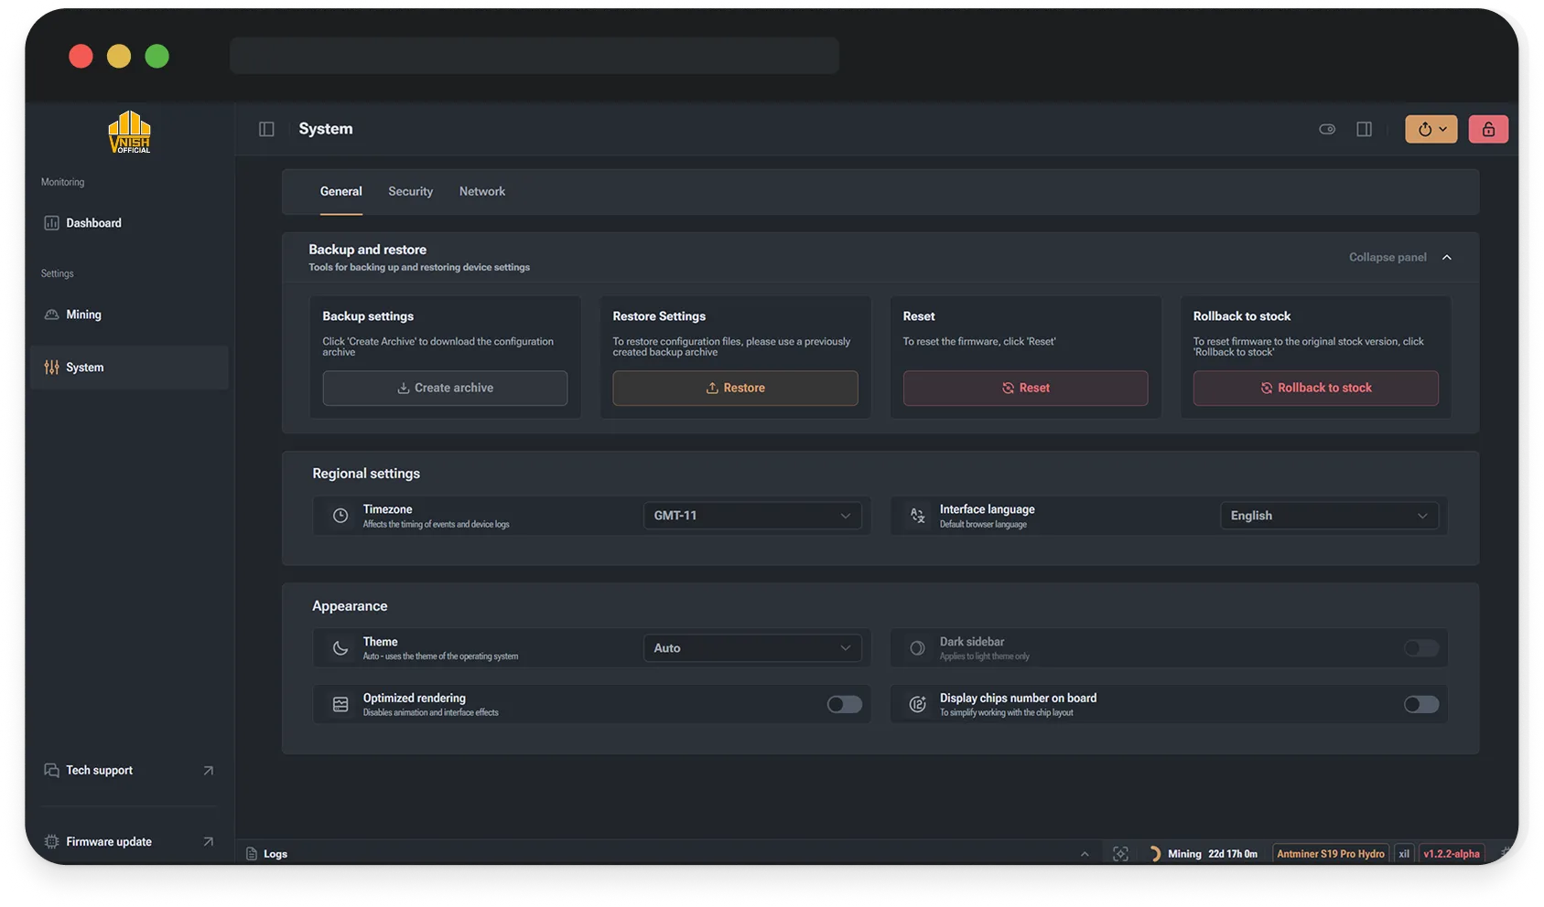Screen dimensions: 1544x907
Task: Open the Theme Auto dropdown
Action: click(751, 648)
